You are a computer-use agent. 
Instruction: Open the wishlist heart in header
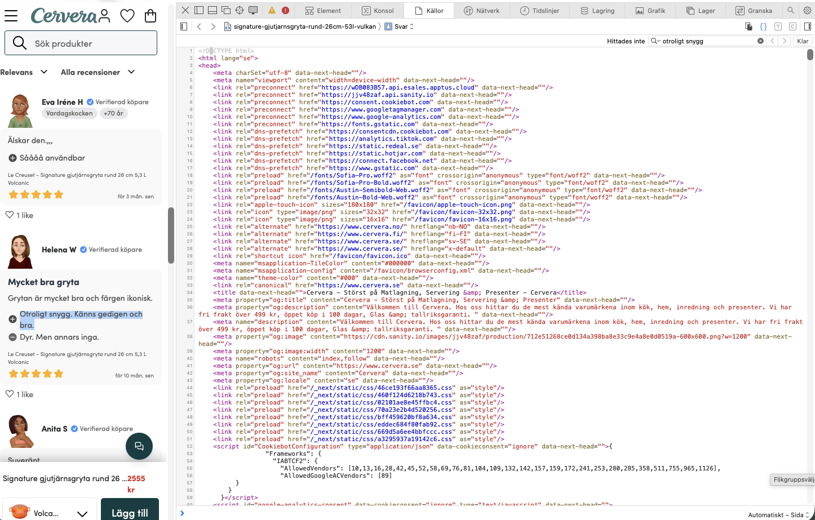tap(127, 16)
